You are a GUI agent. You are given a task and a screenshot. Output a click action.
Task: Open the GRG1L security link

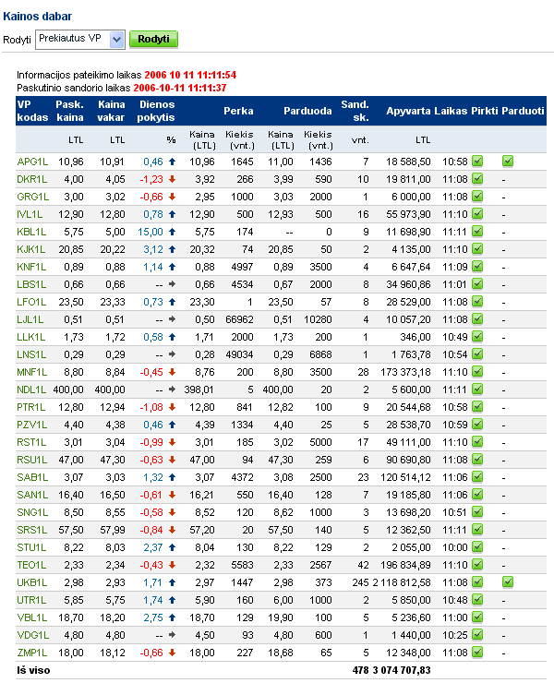point(32,197)
